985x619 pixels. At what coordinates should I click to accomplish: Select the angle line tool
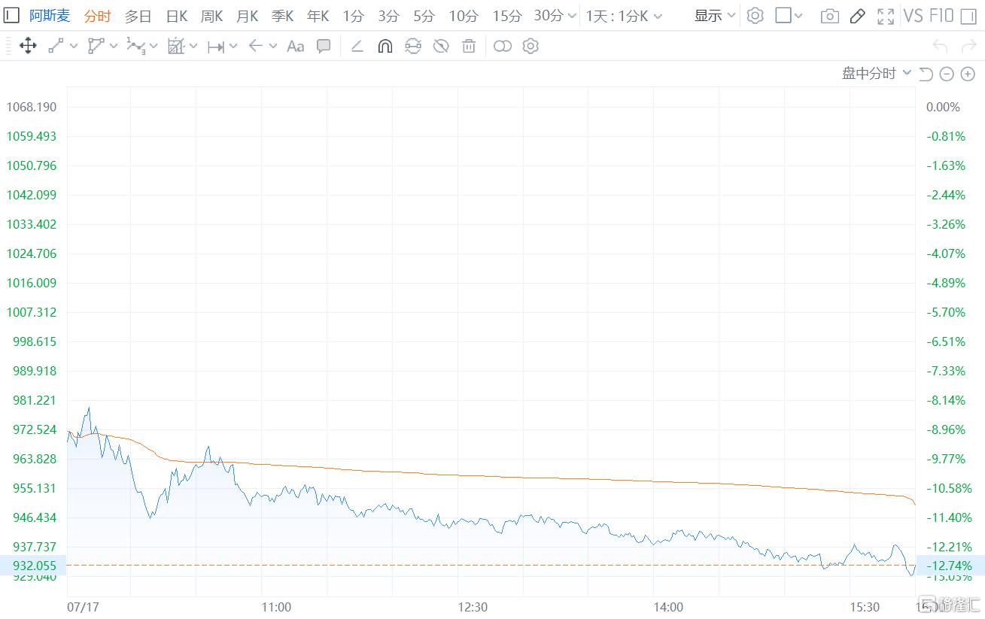coord(357,47)
